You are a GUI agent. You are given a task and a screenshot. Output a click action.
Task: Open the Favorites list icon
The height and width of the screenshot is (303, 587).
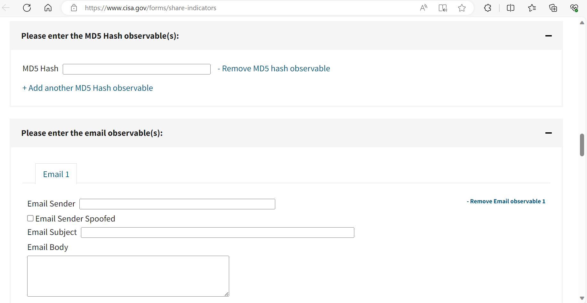click(532, 8)
